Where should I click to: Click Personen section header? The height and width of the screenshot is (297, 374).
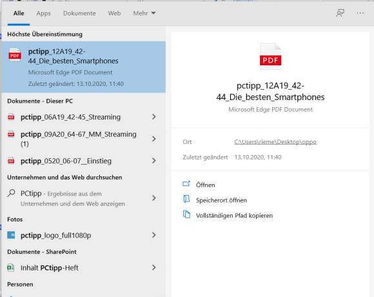pos(20,284)
